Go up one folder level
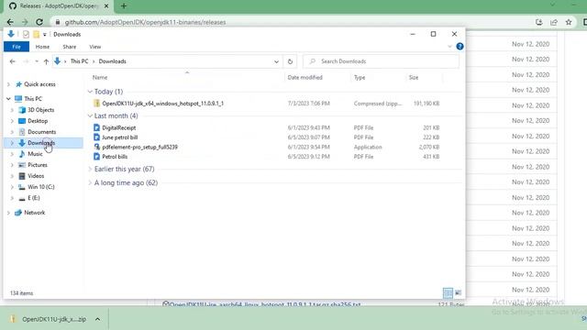 pyautogui.click(x=46, y=61)
